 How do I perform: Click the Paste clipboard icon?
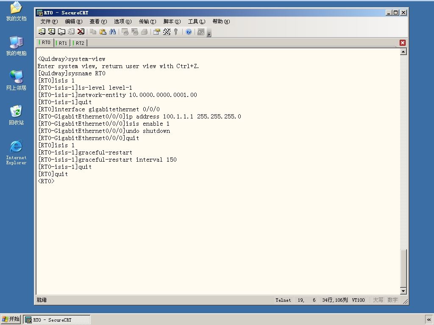tap(103, 32)
